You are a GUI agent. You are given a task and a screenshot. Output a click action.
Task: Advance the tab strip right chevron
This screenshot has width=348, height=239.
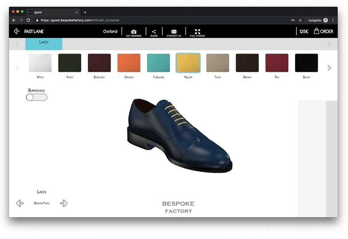[329, 43]
